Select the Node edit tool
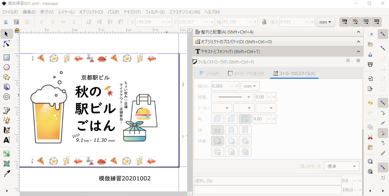 pyautogui.click(x=6, y=44)
